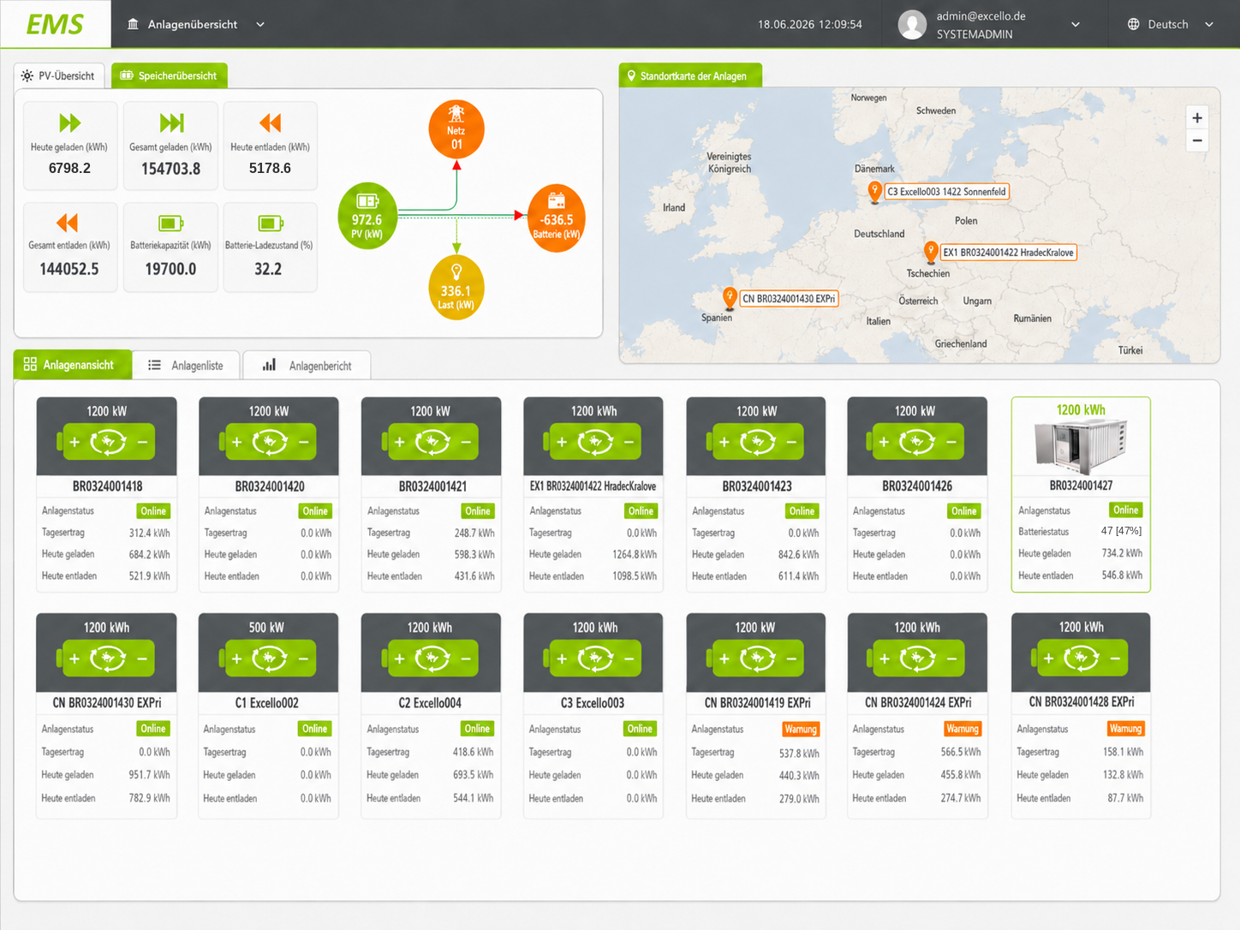Open the BR0324001418 battery card icon

pyautogui.click(x=106, y=442)
